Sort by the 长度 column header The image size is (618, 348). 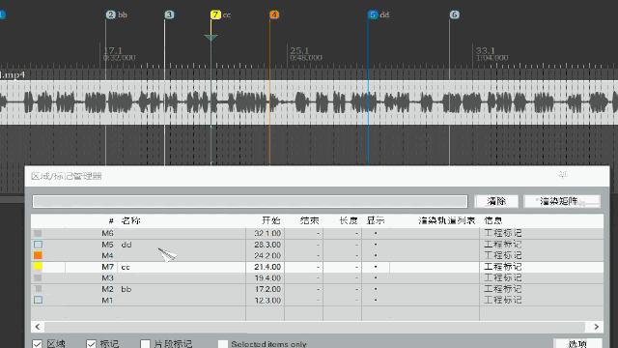(349, 220)
